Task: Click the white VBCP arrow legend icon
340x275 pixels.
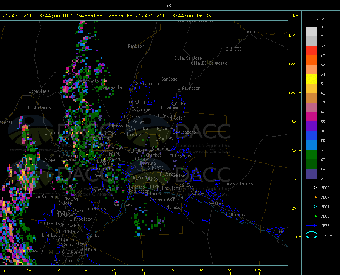Action: tap(311, 188)
